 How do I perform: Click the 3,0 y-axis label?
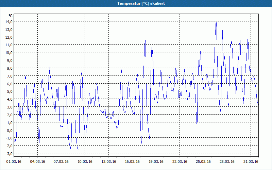(x=10, y=107)
